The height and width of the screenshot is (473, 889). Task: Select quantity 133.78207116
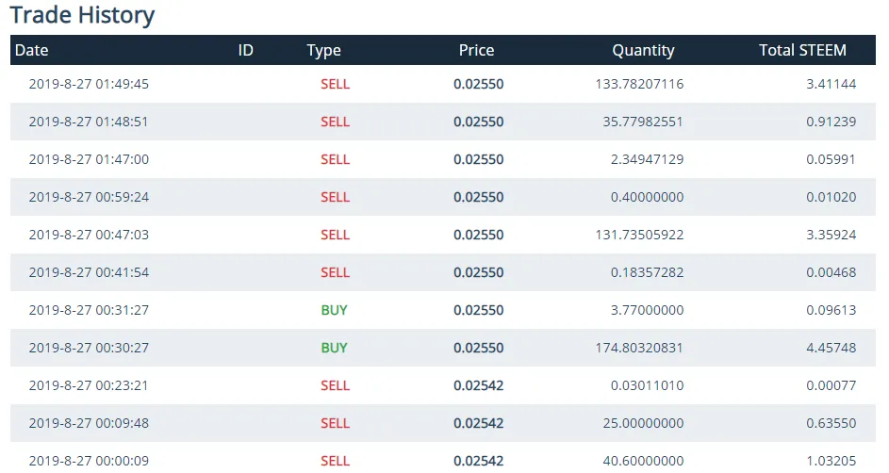coord(639,84)
